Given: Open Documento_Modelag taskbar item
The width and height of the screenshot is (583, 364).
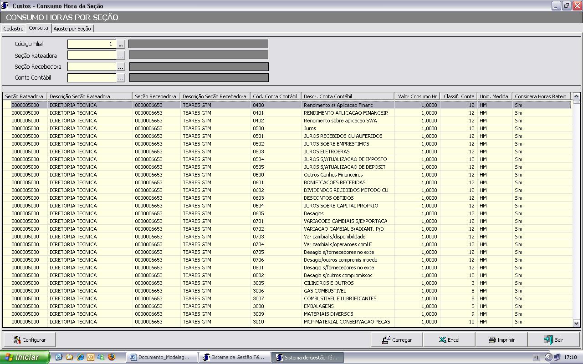Looking at the screenshot, I should tap(163, 357).
